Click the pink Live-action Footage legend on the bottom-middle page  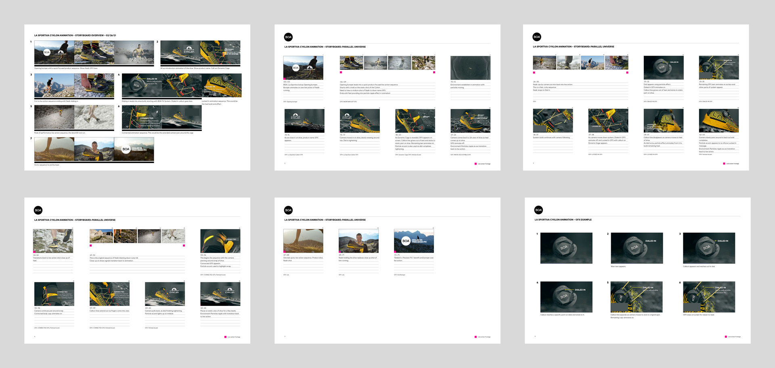pyautogui.click(x=482, y=337)
